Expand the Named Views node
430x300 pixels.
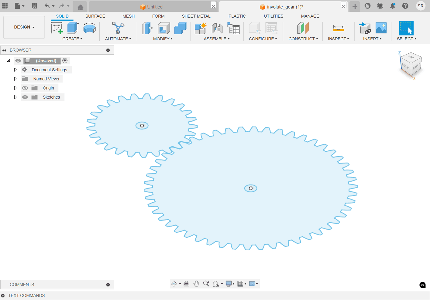tap(15, 79)
